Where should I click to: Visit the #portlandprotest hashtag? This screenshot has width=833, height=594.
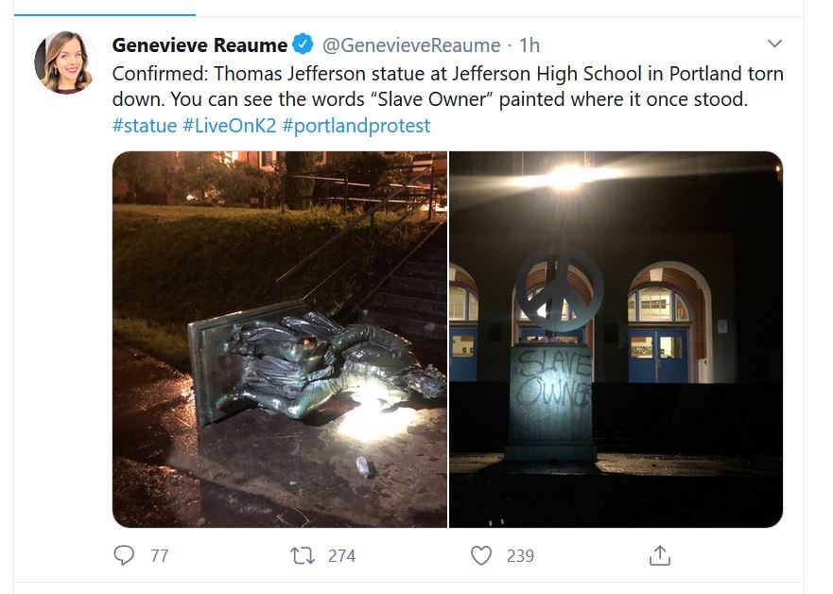tap(356, 126)
